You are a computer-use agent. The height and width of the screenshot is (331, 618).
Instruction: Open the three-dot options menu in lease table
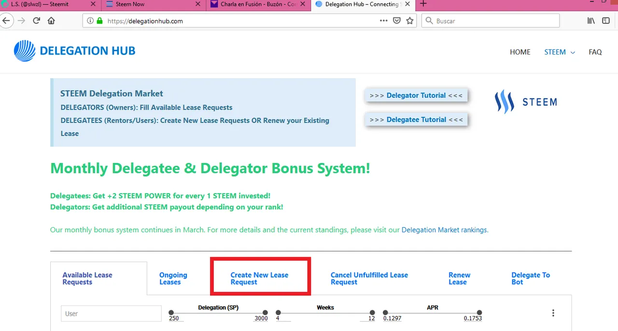[553, 313]
